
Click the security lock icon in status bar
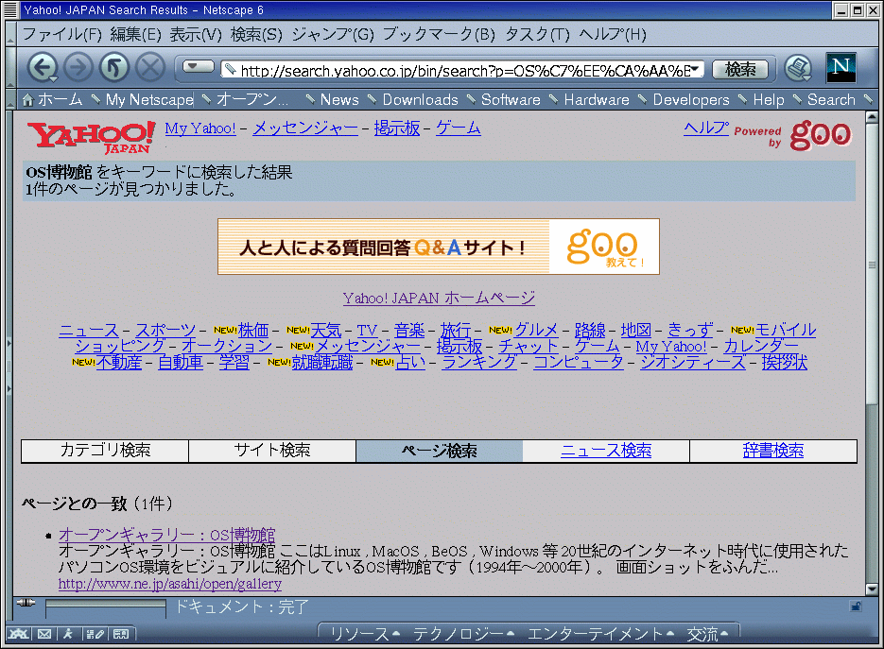[x=856, y=606]
